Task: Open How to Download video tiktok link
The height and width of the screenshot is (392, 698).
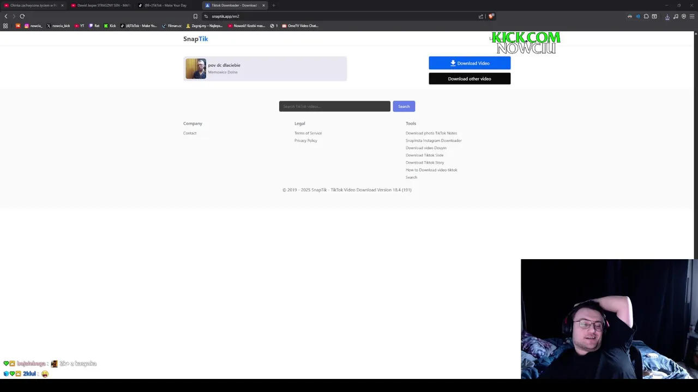Action: click(431, 170)
